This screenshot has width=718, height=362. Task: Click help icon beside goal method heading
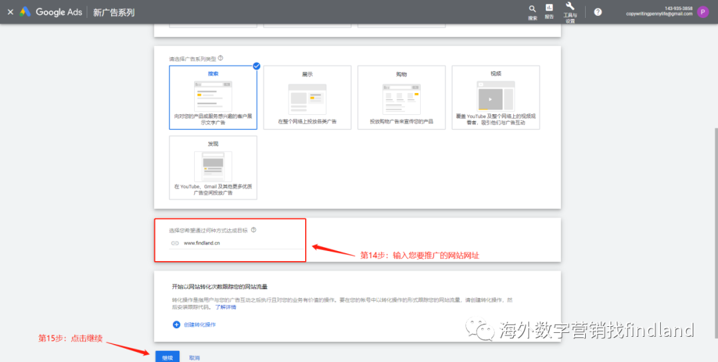tap(254, 230)
